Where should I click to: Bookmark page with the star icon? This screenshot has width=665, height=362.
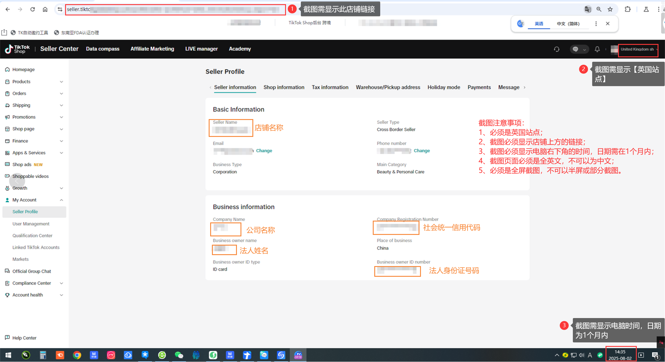tap(610, 9)
